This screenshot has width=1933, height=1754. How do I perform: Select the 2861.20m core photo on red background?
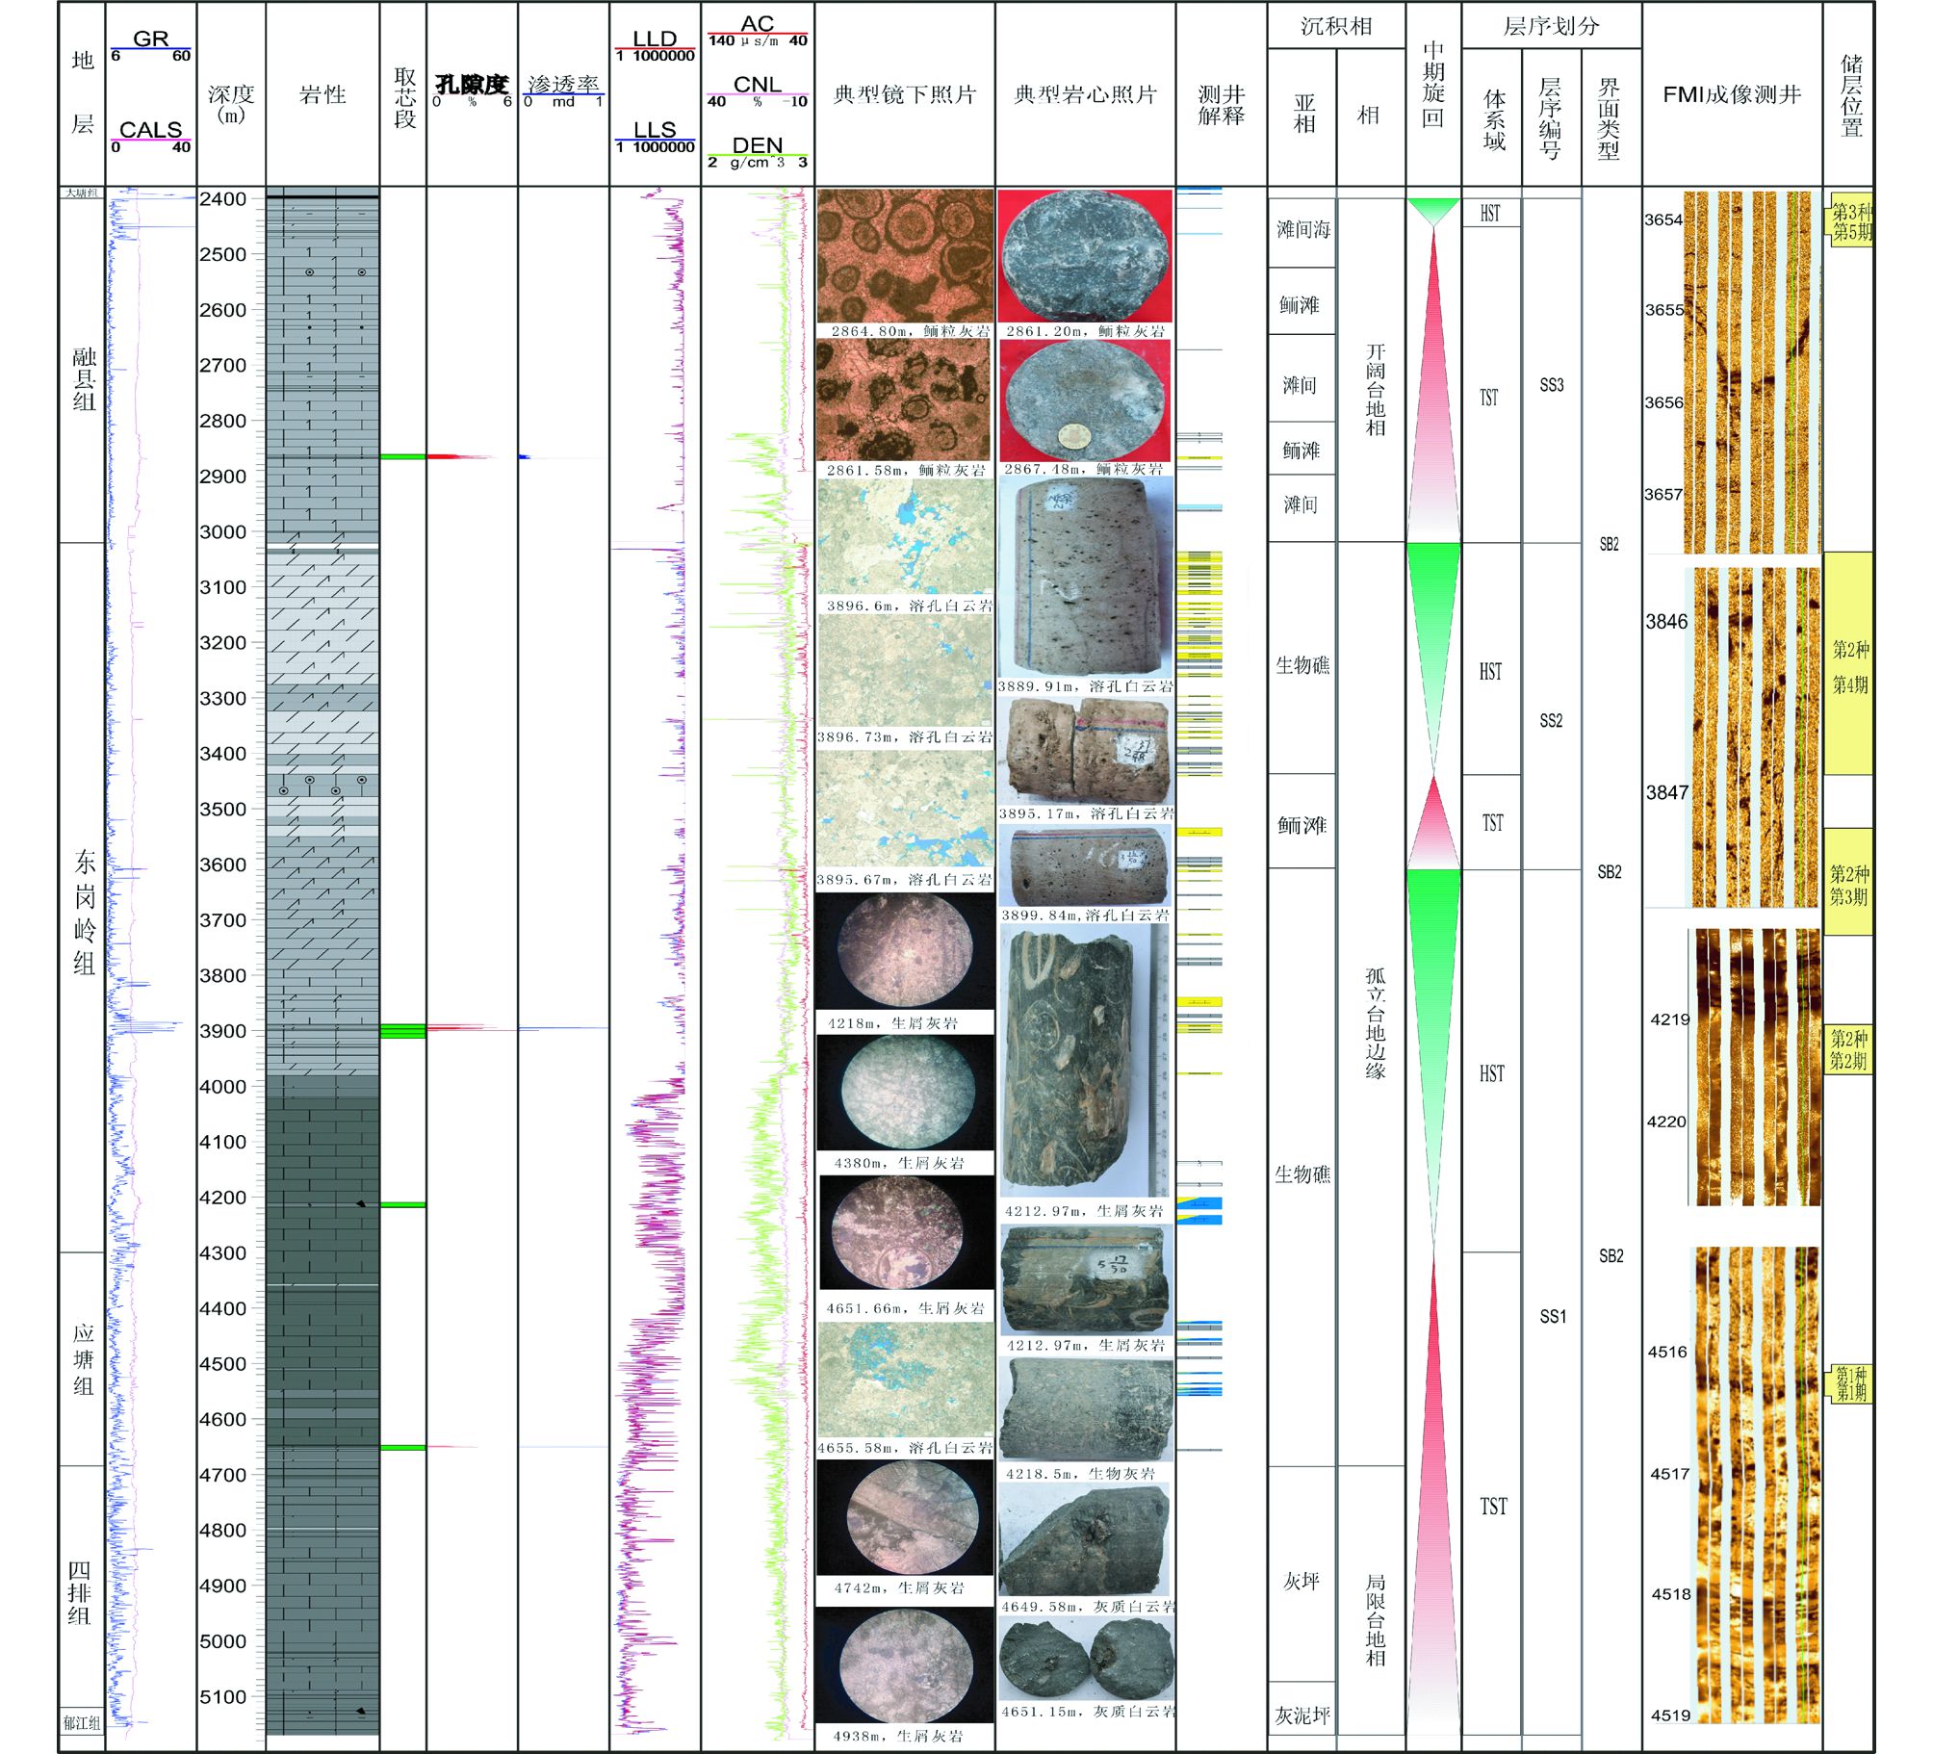[x=1085, y=256]
